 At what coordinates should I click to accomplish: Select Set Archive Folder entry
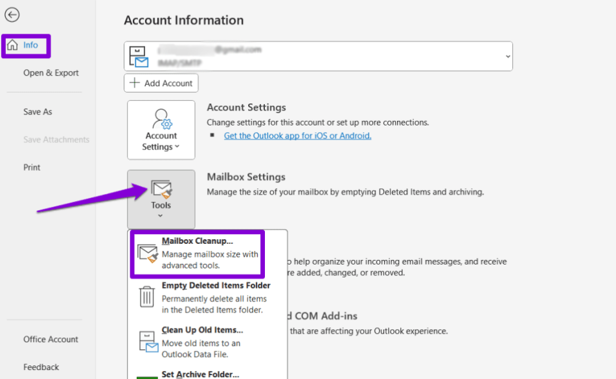pos(207,374)
